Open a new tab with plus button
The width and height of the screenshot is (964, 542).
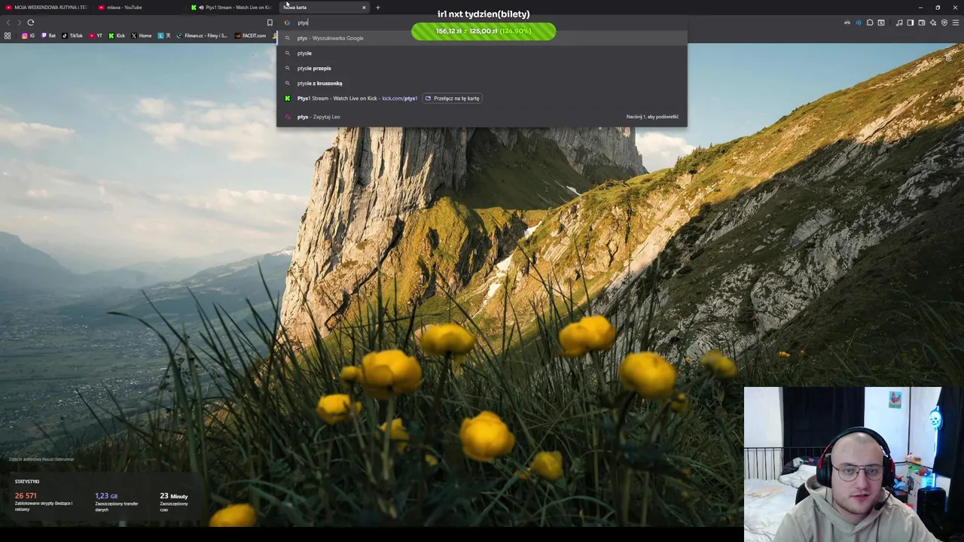click(x=378, y=8)
